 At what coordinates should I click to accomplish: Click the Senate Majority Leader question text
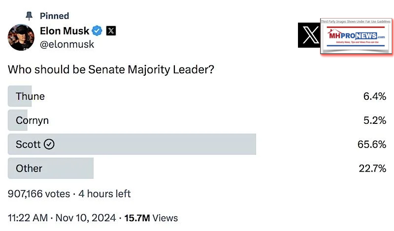pyautogui.click(x=111, y=70)
